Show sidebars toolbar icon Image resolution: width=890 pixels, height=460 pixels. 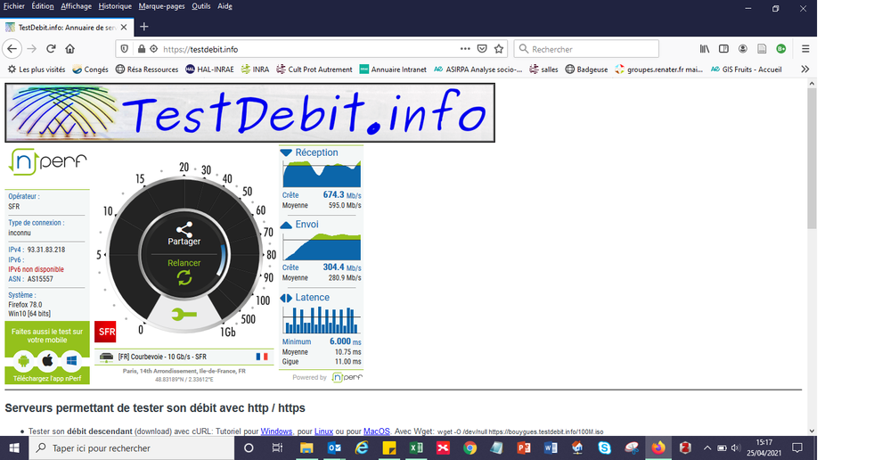(723, 49)
